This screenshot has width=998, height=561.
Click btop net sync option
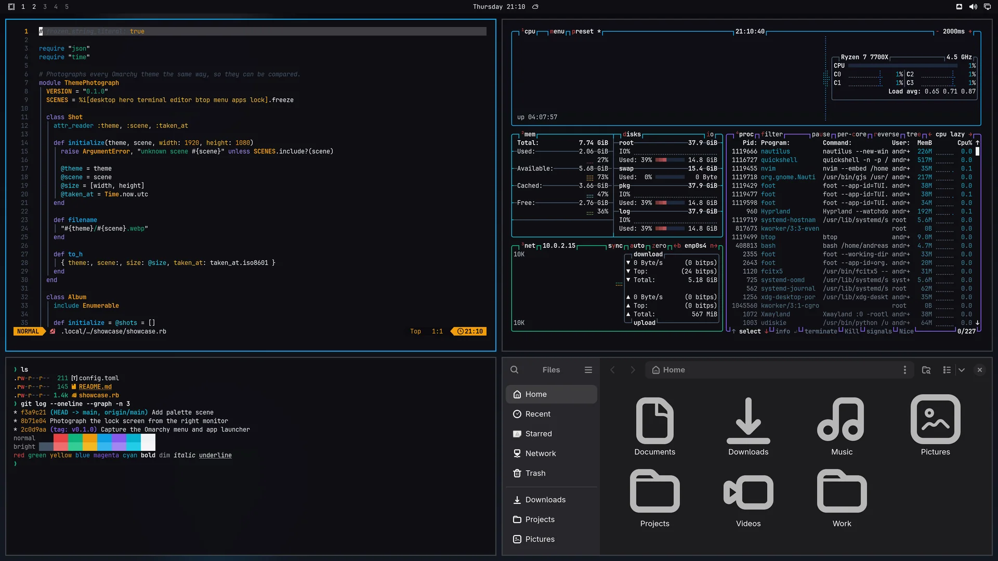615,246
